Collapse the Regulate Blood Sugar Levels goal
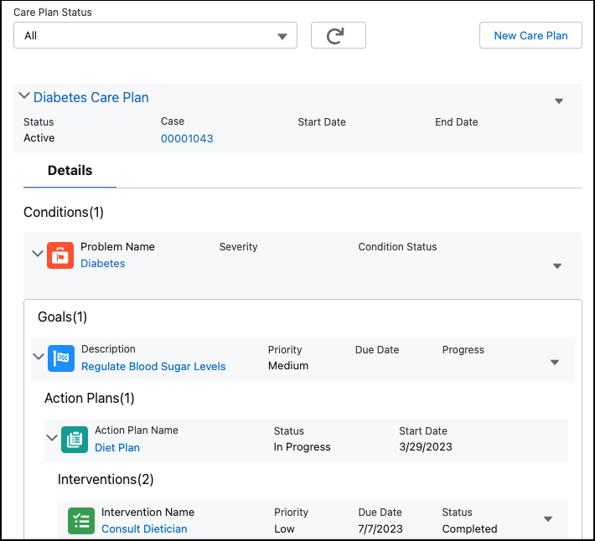This screenshot has width=595, height=541. [39, 357]
